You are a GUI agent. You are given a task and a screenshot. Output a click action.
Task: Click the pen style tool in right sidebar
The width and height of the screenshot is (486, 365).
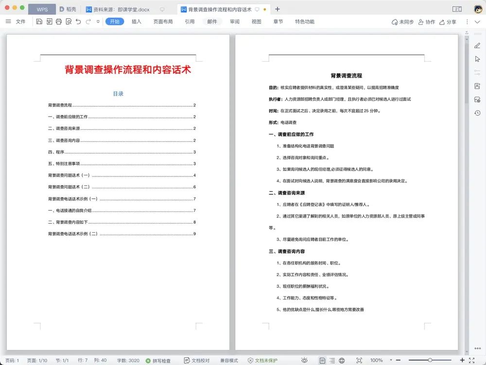click(x=477, y=46)
